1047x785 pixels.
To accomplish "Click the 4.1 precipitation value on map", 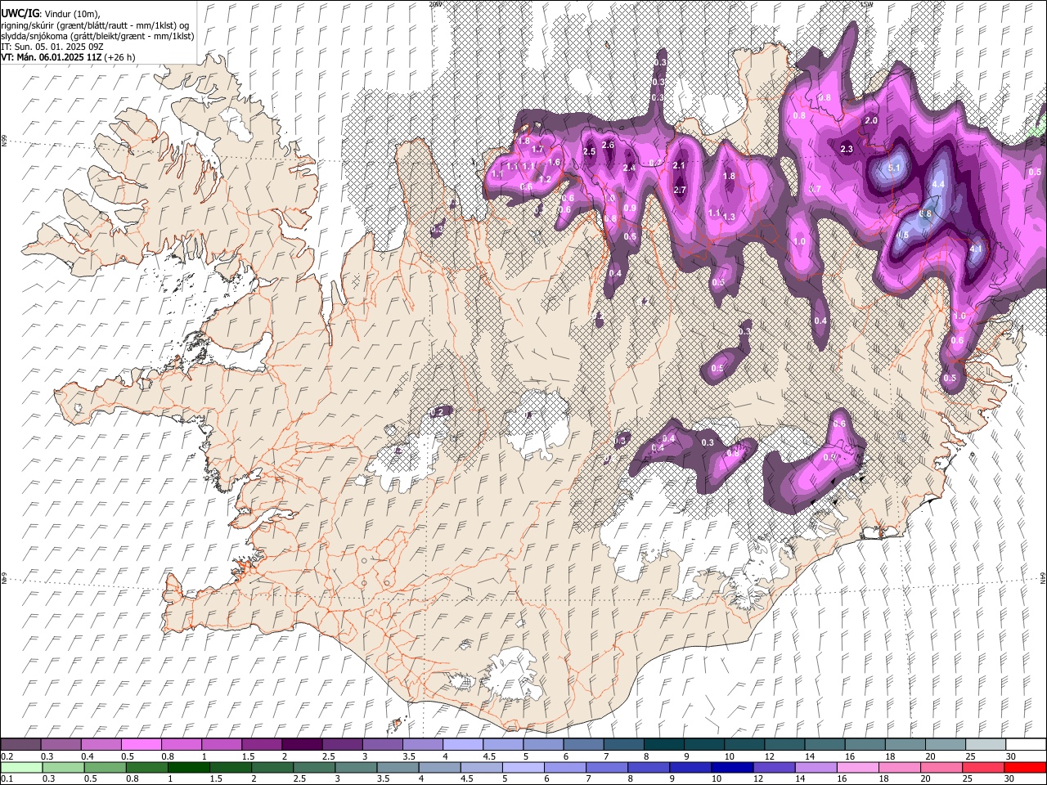I will (x=976, y=249).
